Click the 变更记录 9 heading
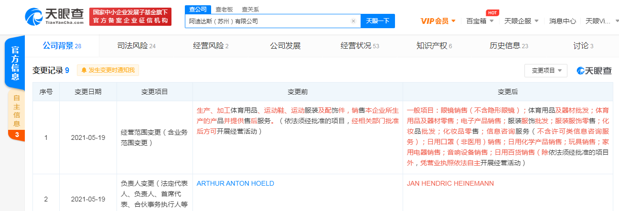The width and height of the screenshot is (619, 211). pos(51,70)
